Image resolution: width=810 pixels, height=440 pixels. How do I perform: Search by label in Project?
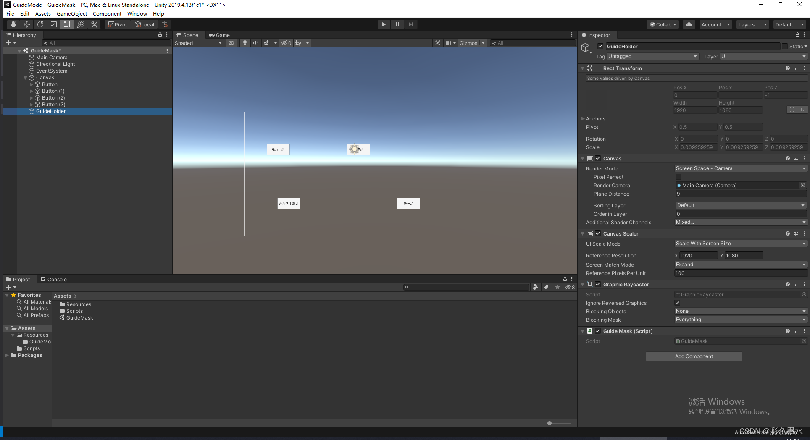(x=546, y=287)
